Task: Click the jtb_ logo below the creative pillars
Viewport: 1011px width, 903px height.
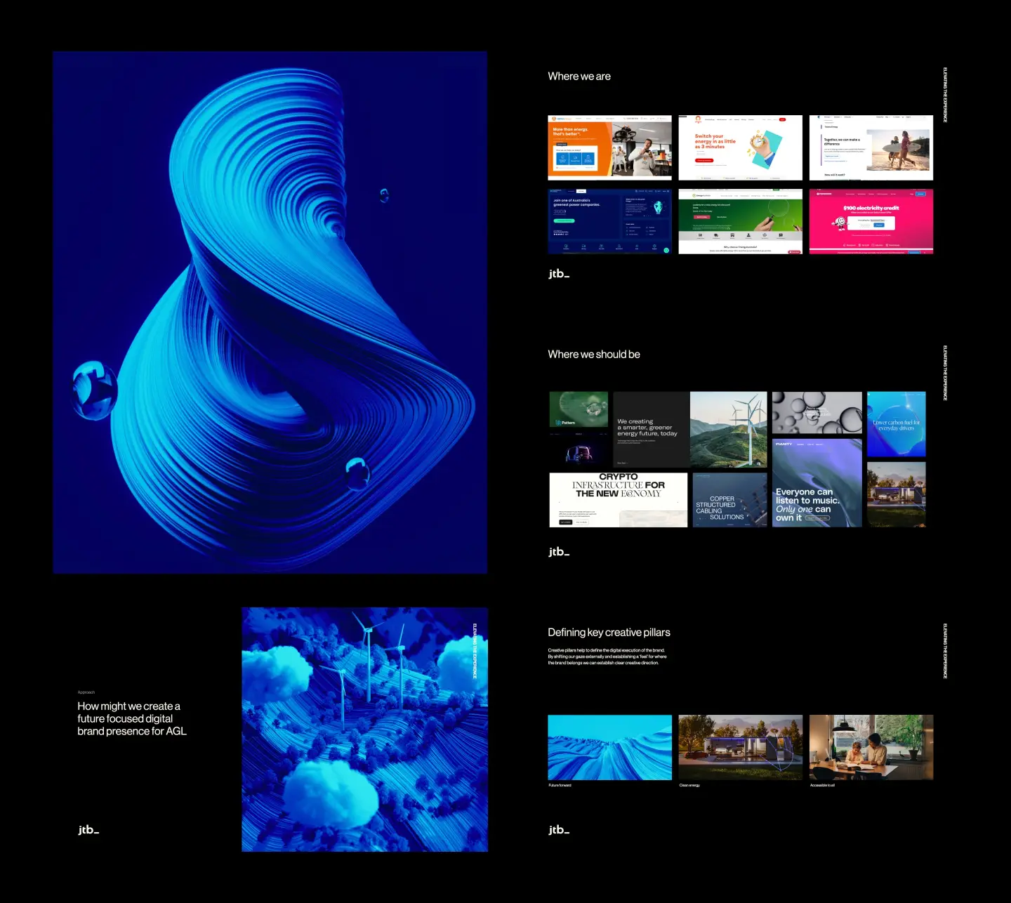Action: point(559,830)
